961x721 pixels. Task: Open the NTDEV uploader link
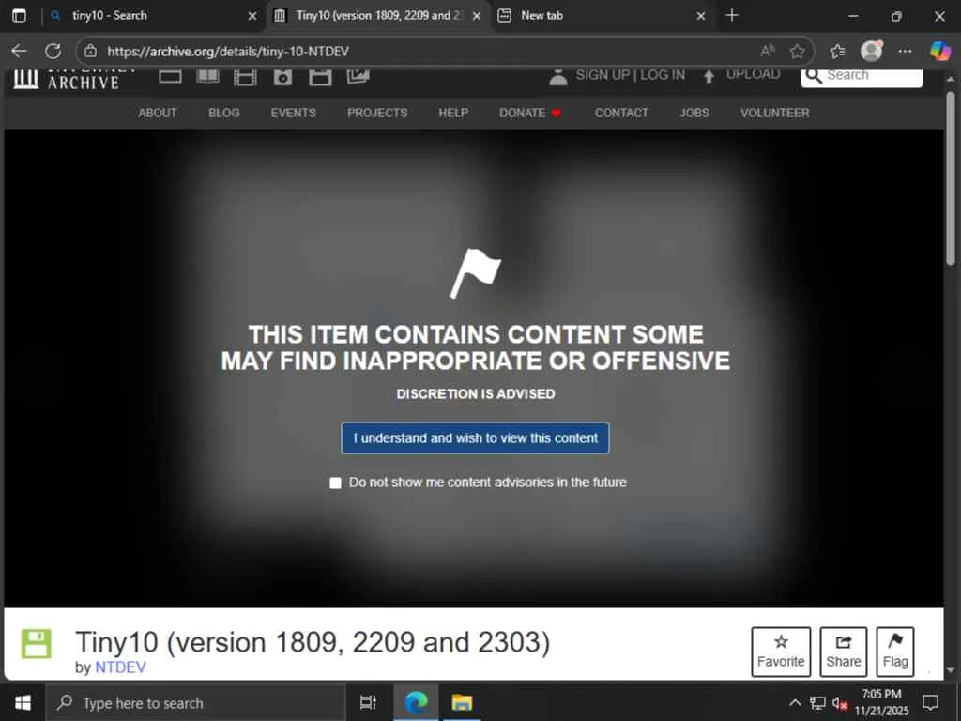click(x=121, y=667)
